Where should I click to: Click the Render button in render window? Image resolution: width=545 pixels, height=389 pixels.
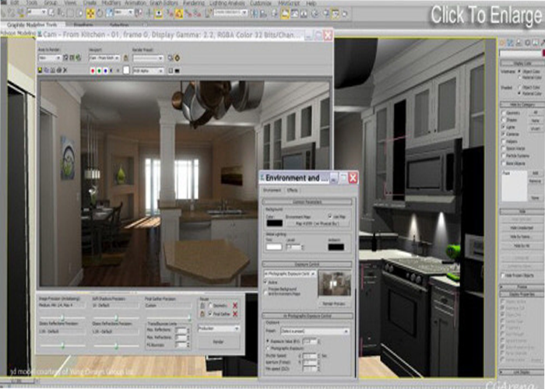[219, 342]
